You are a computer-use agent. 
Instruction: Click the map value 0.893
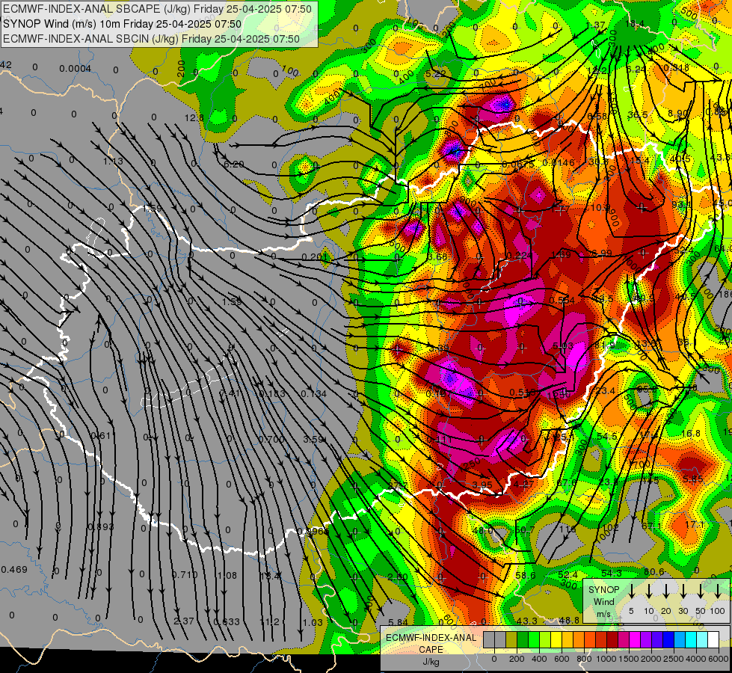click(x=101, y=526)
